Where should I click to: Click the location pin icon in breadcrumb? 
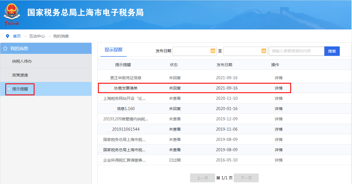click(8, 36)
